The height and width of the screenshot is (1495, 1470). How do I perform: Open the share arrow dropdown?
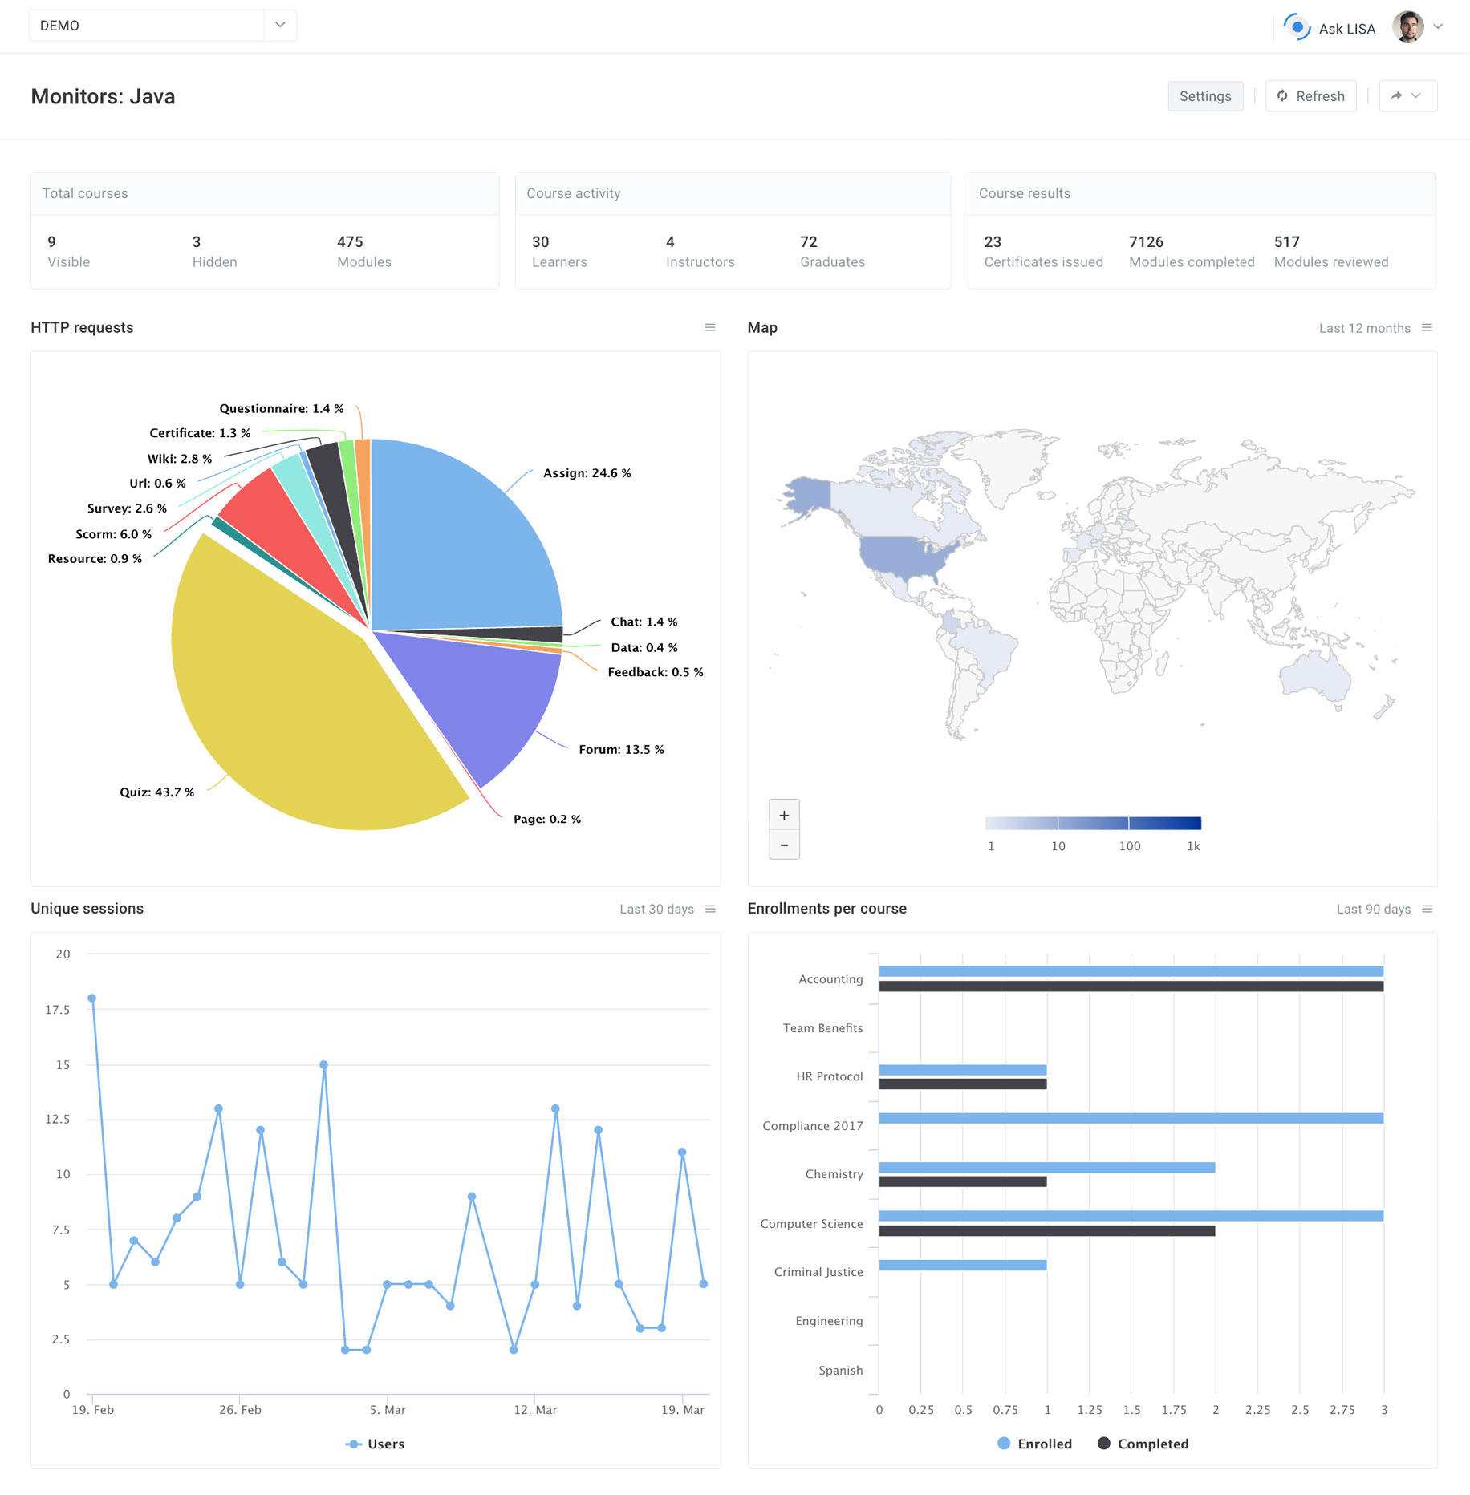(x=1408, y=95)
